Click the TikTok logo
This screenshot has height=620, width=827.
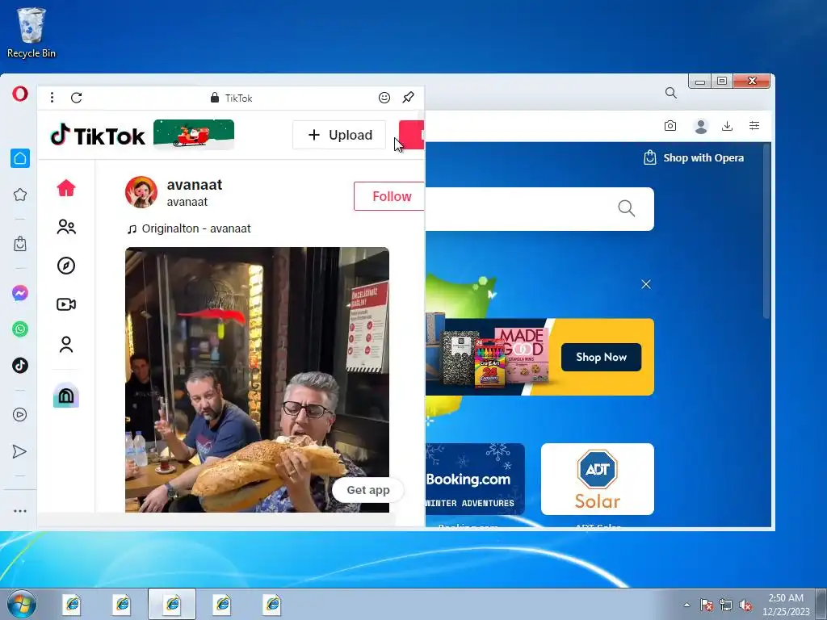click(x=98, y=136)
